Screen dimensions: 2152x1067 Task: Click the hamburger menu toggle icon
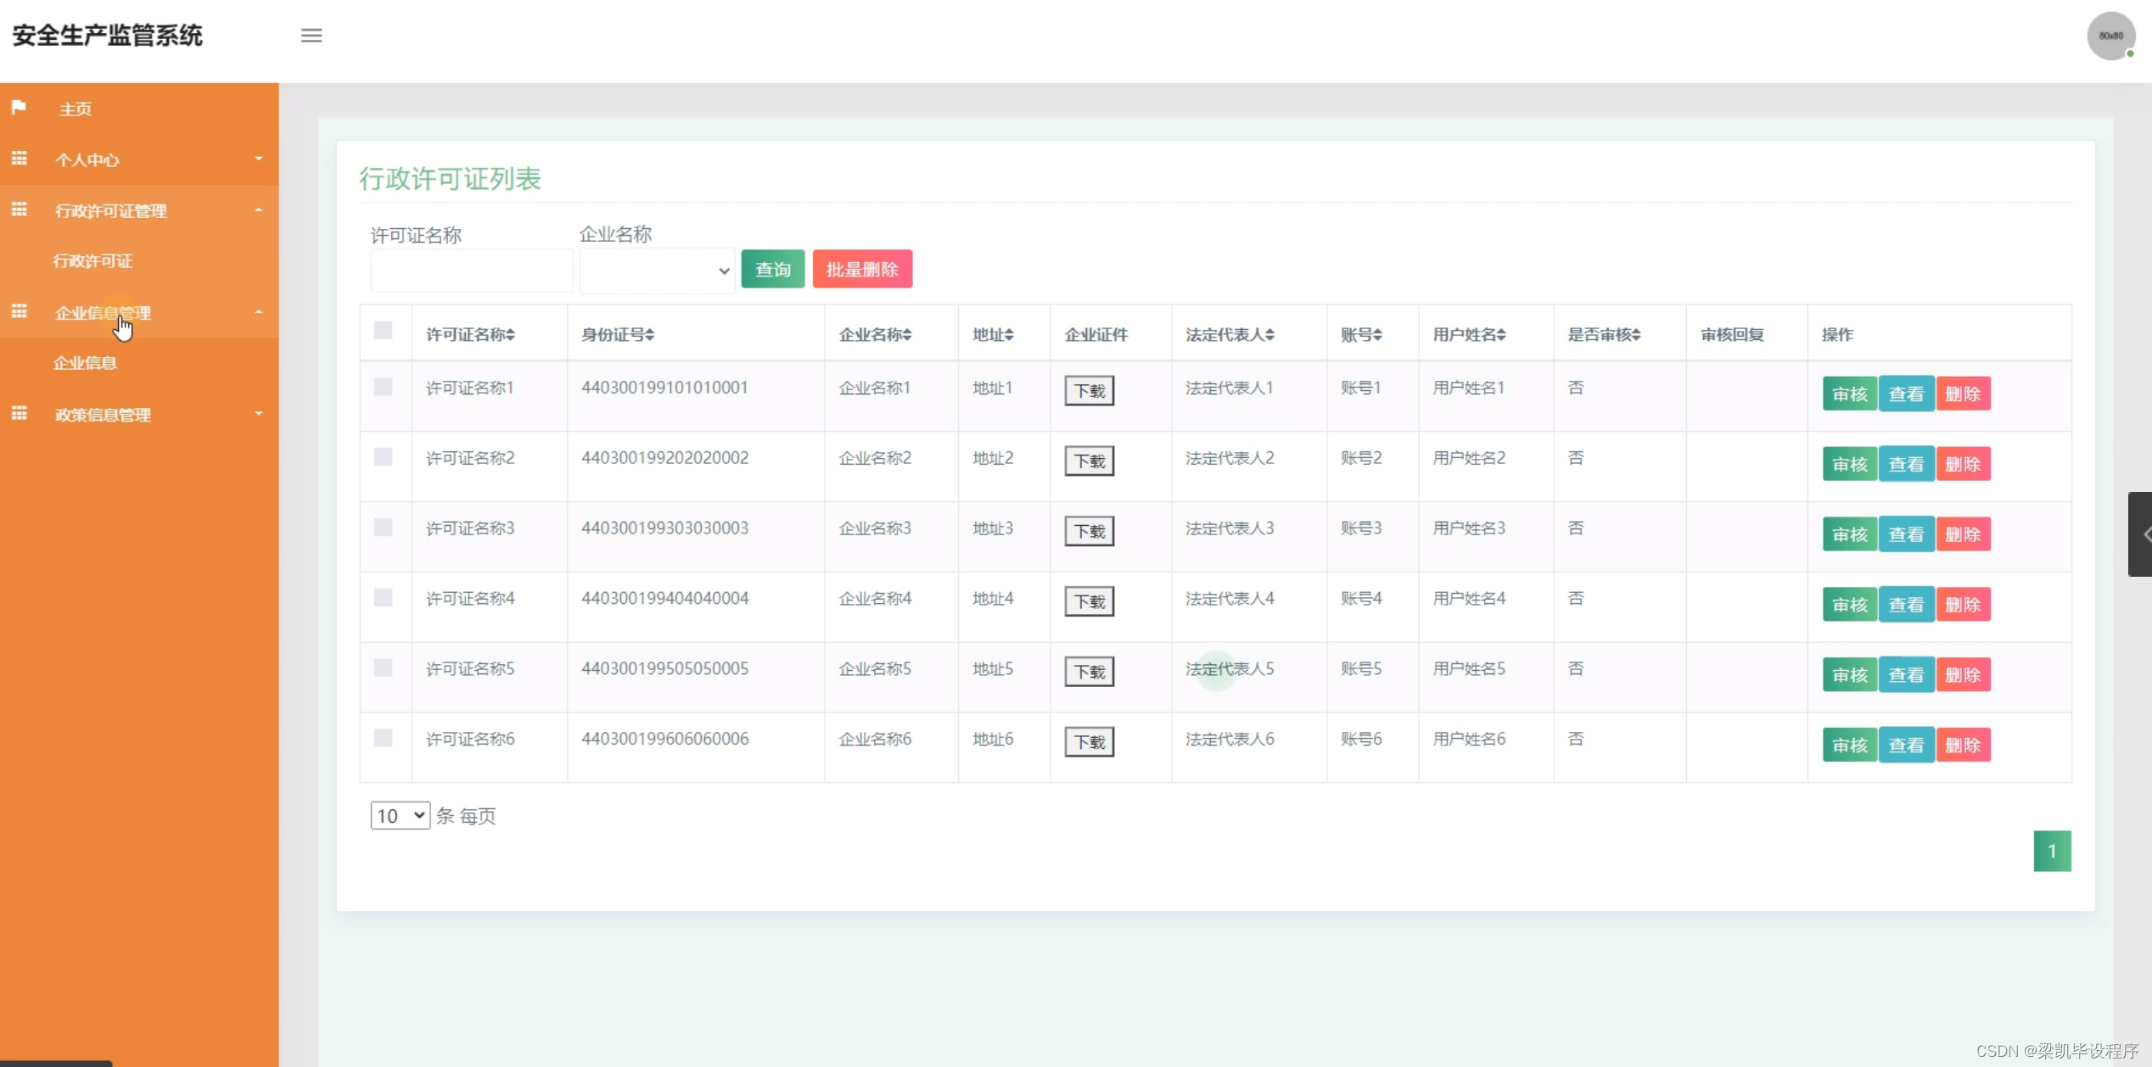tap(311, 36)
